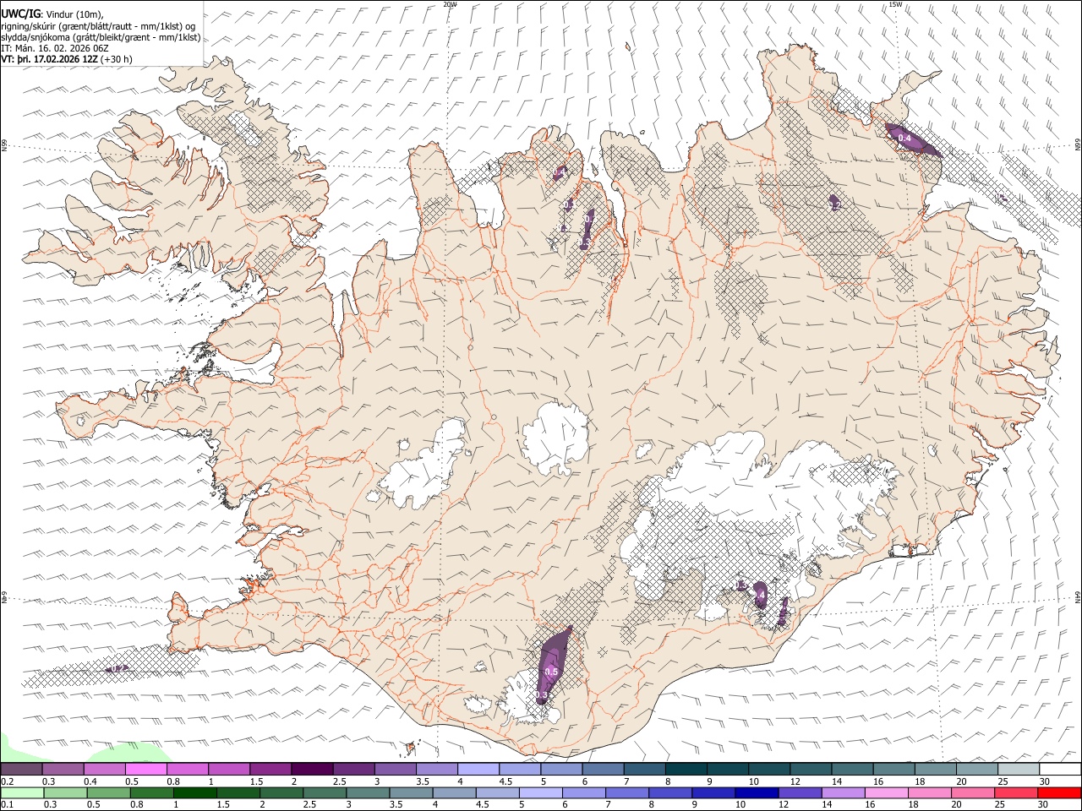1082x811 pixels.
Task: Click the '1.5' tick label under upper scale
Action: (x=258, y=781)
